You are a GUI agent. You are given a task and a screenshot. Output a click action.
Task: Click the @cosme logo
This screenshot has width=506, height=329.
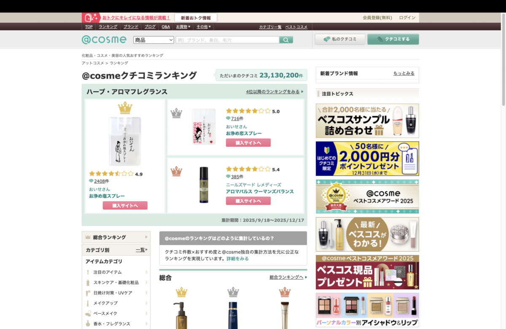[x=104, y=39]
